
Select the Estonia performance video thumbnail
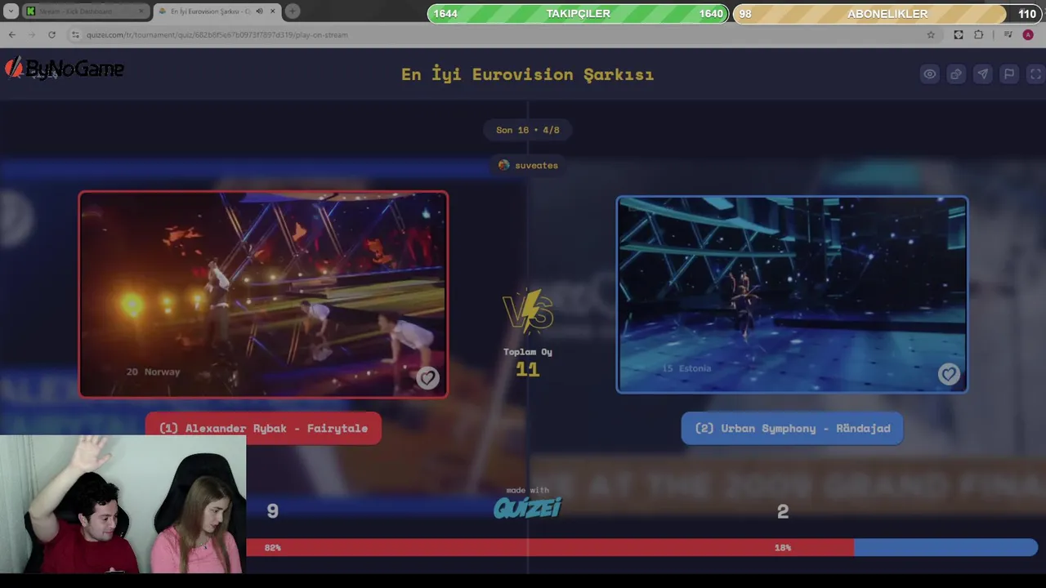click(x=792, y=295)
